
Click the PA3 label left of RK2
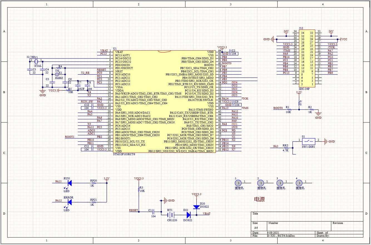click(x=276, y=146)
